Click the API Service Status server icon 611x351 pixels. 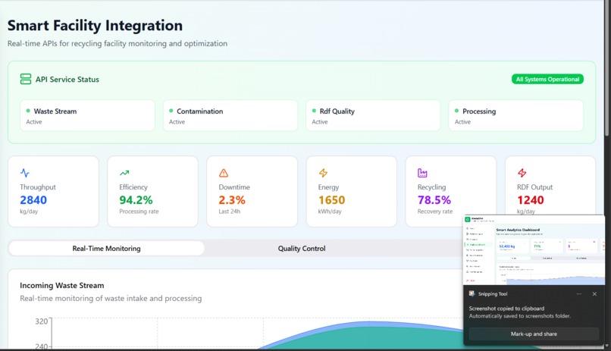click(x=26, y=79)
